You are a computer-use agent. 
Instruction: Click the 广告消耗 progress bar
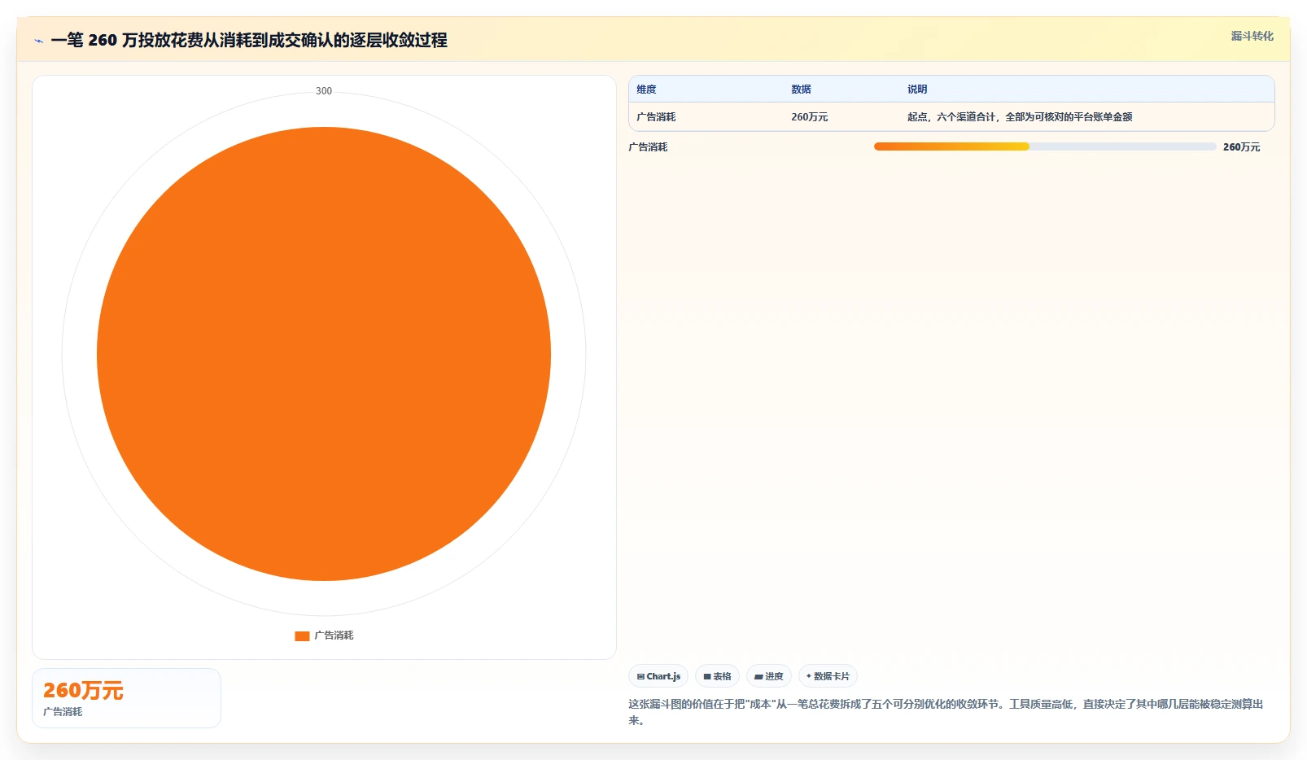(x=1045, y=146)
